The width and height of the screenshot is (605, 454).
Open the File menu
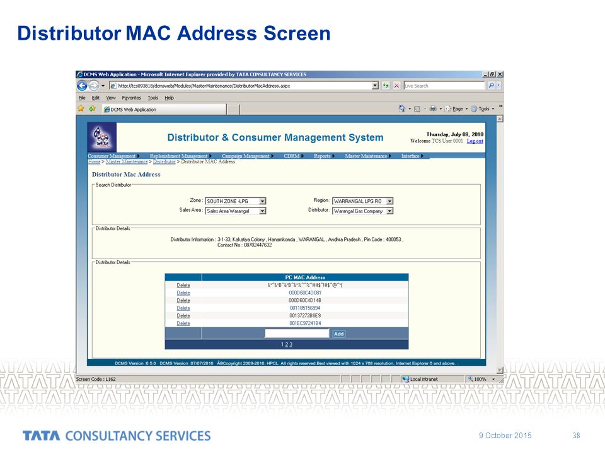pyautogui.click(x=82, y=98)
